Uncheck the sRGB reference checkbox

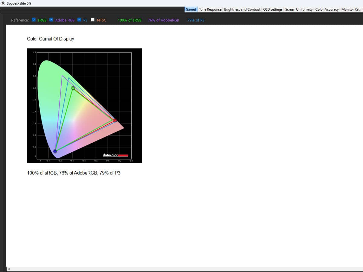coord(34,20)
